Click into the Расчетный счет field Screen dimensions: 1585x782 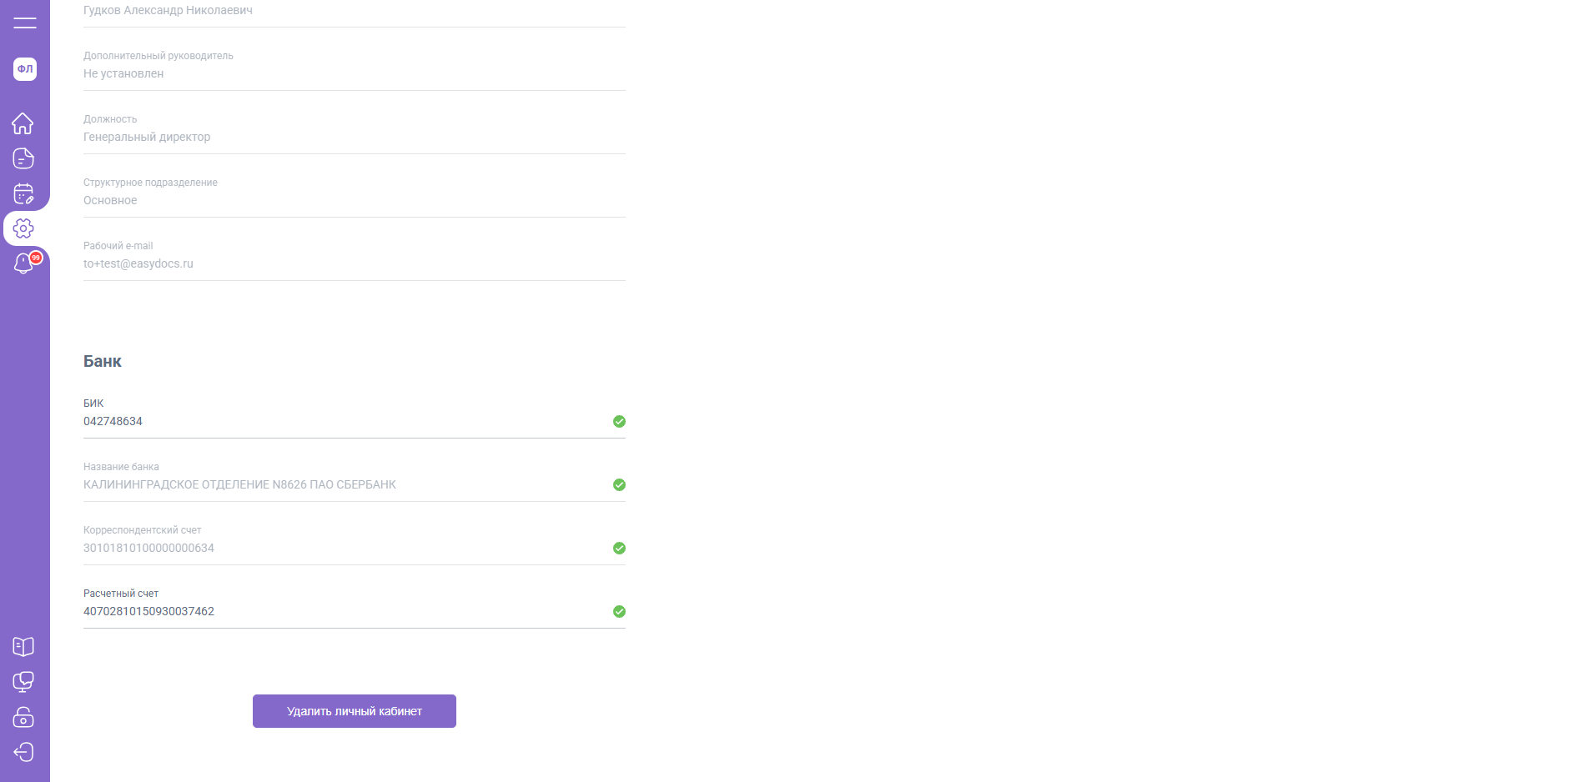tap(342, 611)
